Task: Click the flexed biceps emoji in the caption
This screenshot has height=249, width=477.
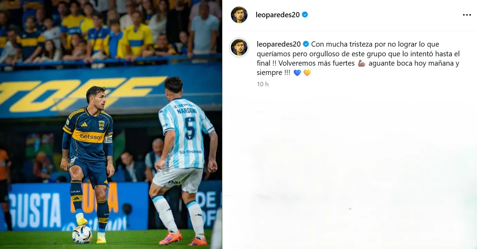Action: click(362, 63)
